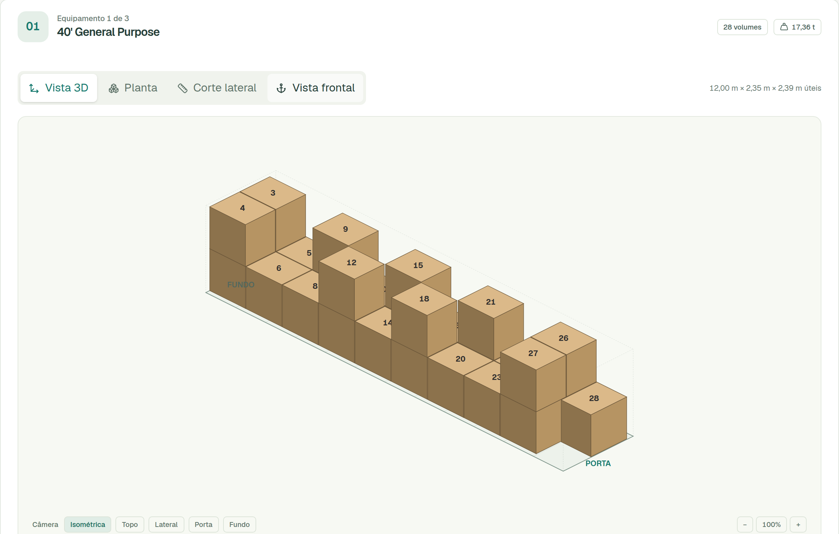Click the 40' General Purpose title
Viewport: 839px width, 534px height.
108,32
